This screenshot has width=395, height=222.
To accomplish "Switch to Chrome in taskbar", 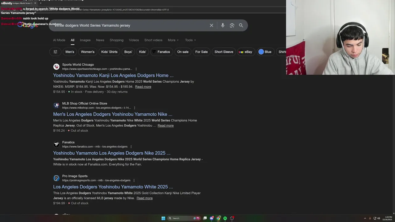I will tap(218, 218).
